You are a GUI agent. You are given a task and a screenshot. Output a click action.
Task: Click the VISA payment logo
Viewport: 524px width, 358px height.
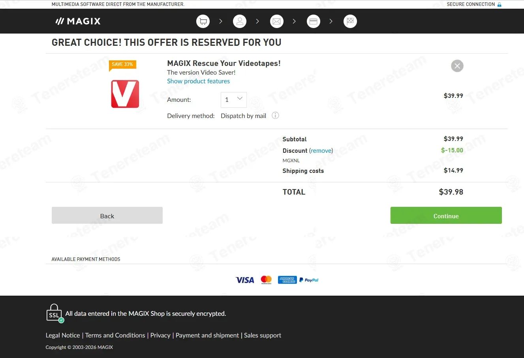pyautogui.click(x=245, y=280)
